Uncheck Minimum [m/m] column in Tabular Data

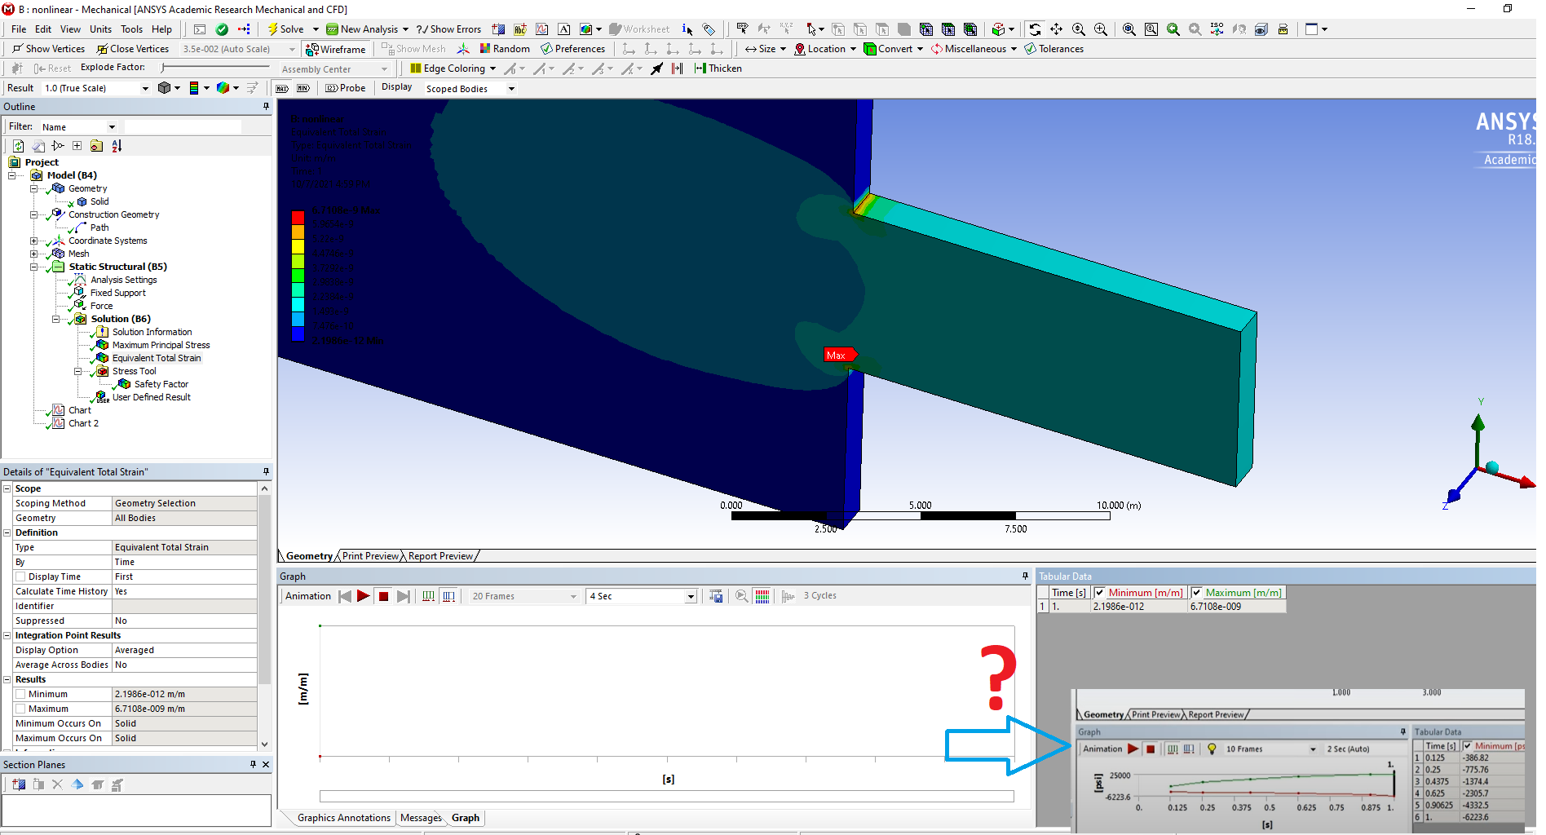tap(1099, 593)
